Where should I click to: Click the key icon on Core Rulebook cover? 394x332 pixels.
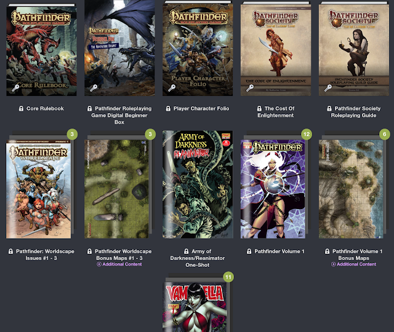15,88
